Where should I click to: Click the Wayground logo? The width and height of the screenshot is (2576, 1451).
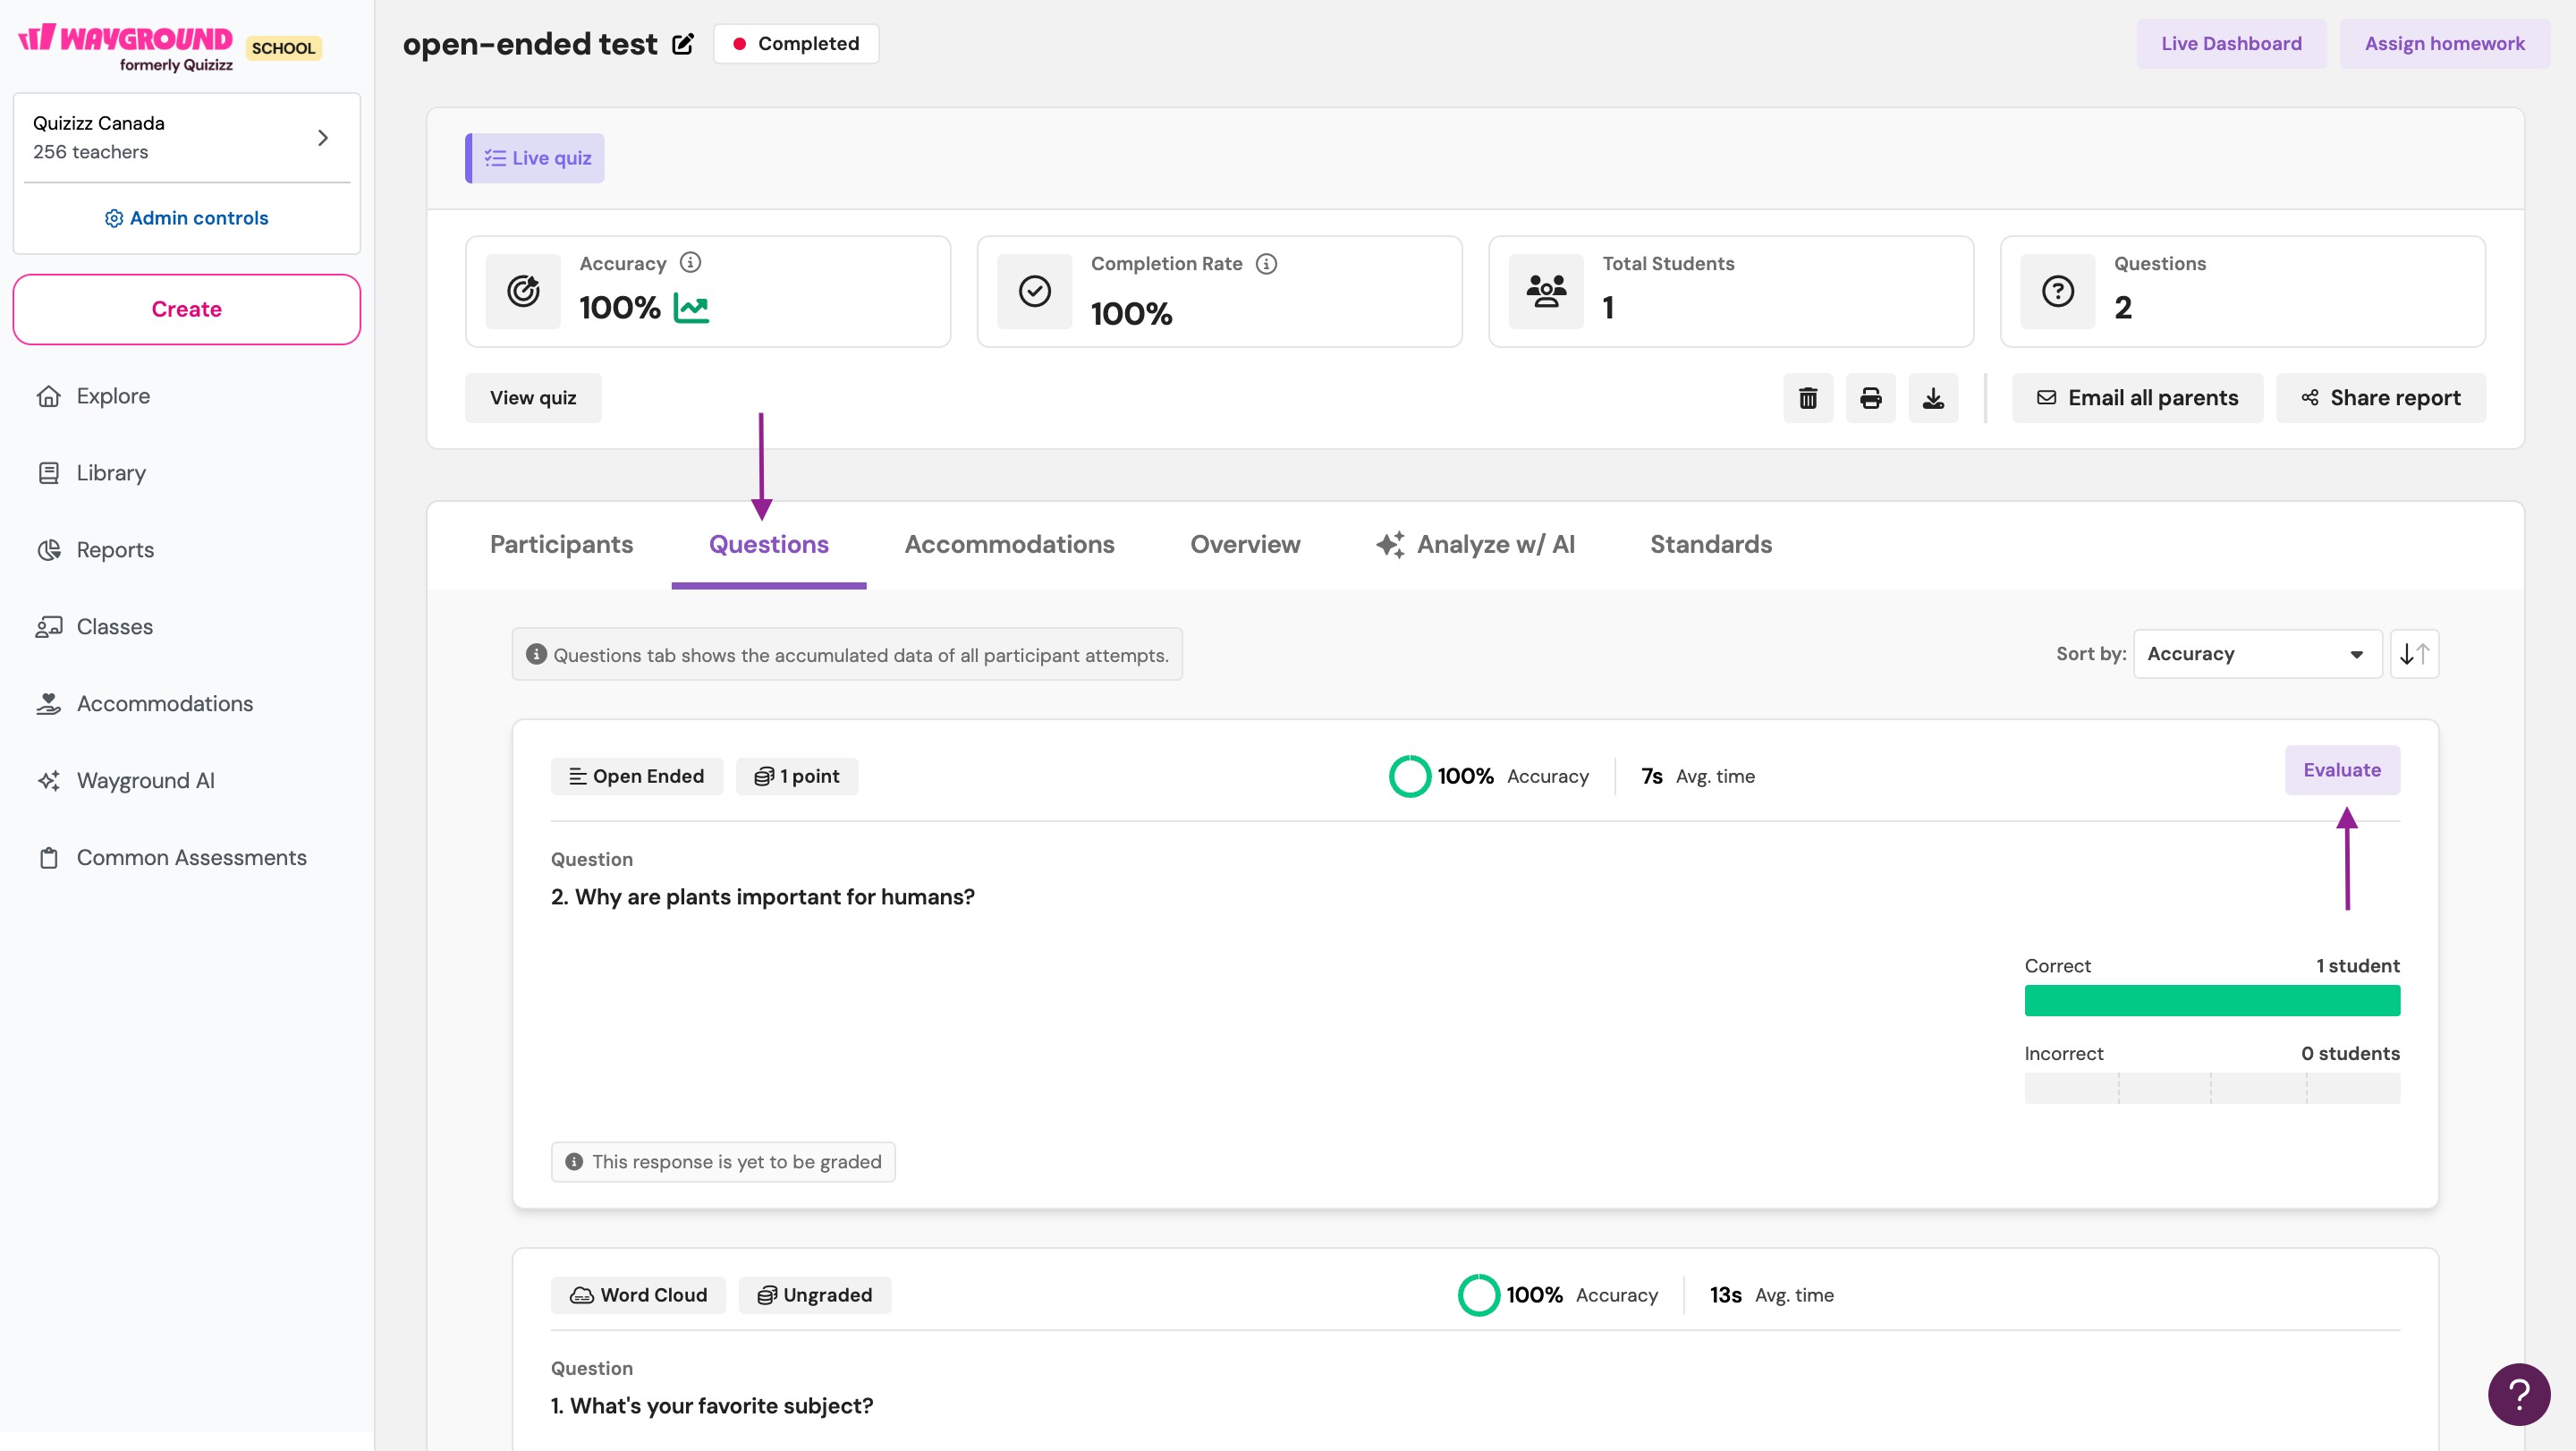pos(126,47)
